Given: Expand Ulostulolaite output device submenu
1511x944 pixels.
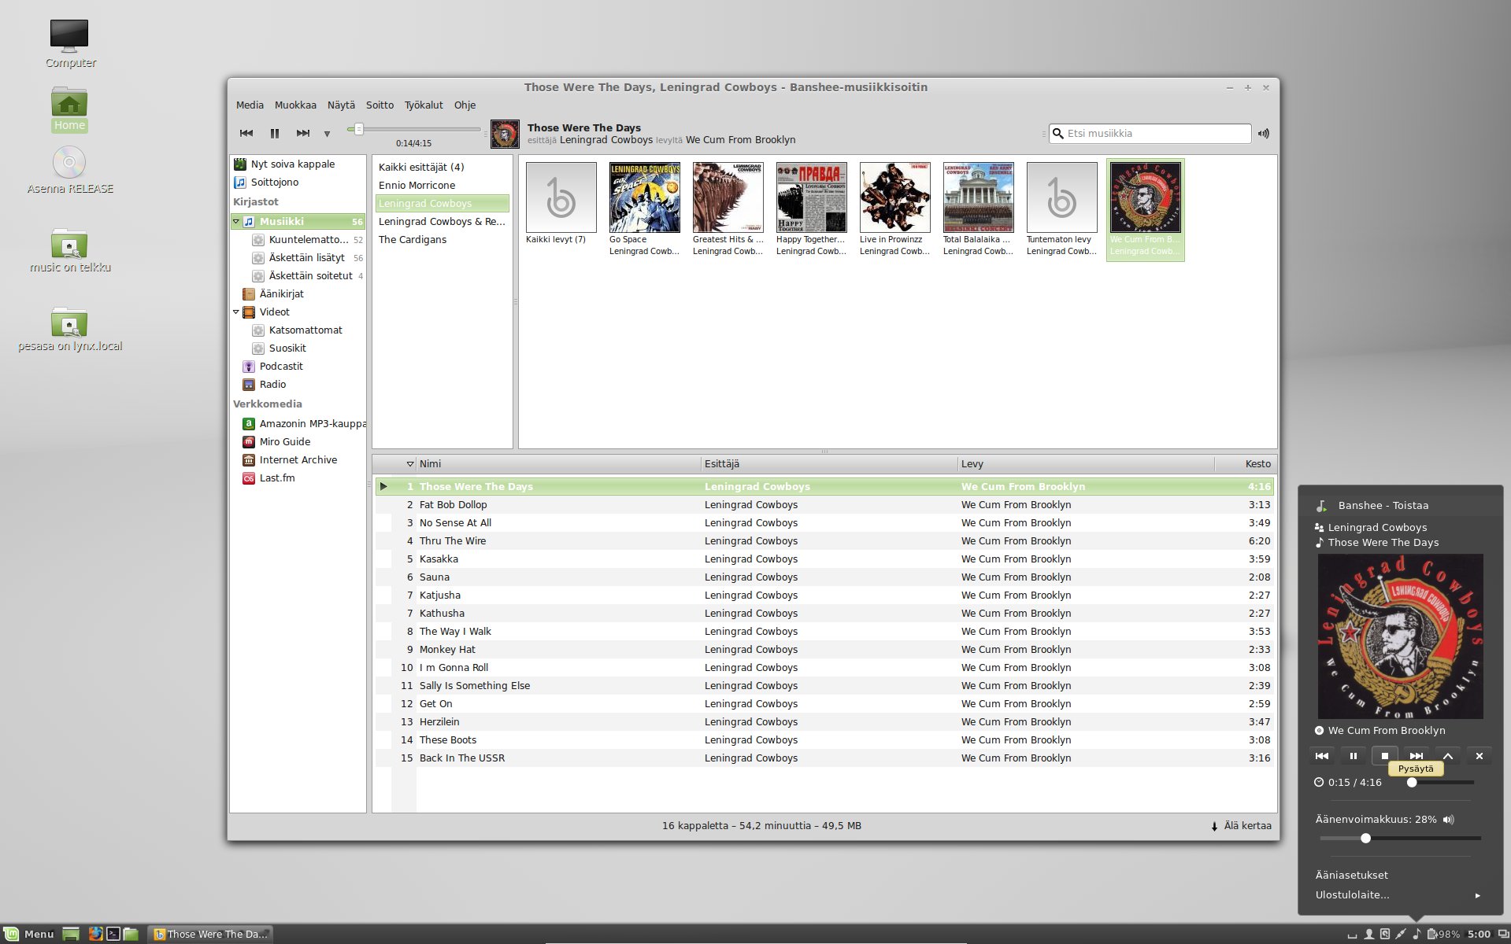Looking at the screenshot, I should pyautogui.click(x=1401, y=894).
